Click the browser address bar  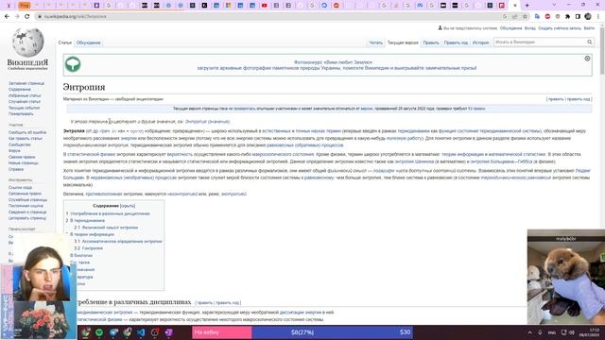coord(270,17)
